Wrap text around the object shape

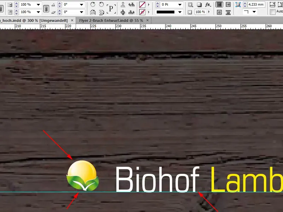(219, 12)
